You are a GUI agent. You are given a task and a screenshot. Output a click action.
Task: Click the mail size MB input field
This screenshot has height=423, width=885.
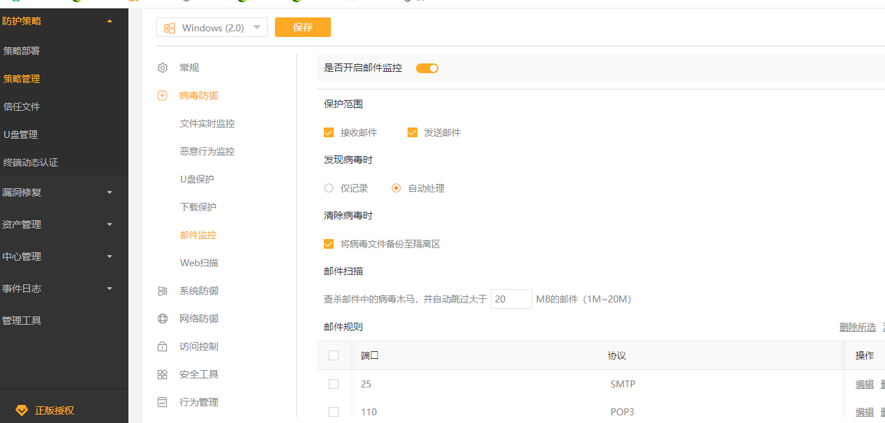[x=511, y=299]
